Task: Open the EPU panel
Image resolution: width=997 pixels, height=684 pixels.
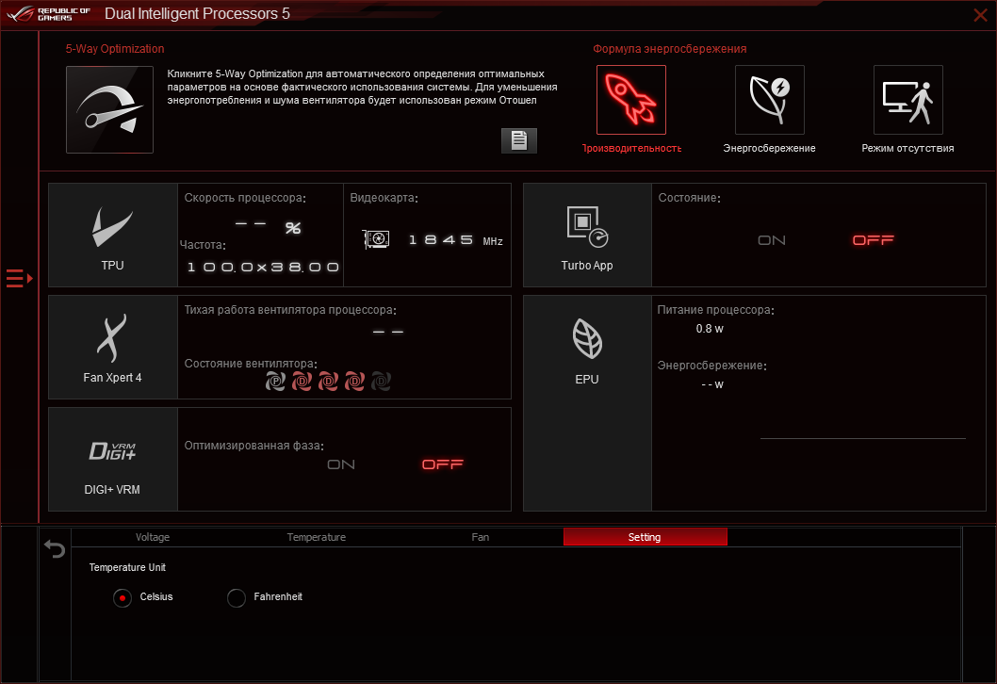Action: pyautogui.click(x=587, y=403)
